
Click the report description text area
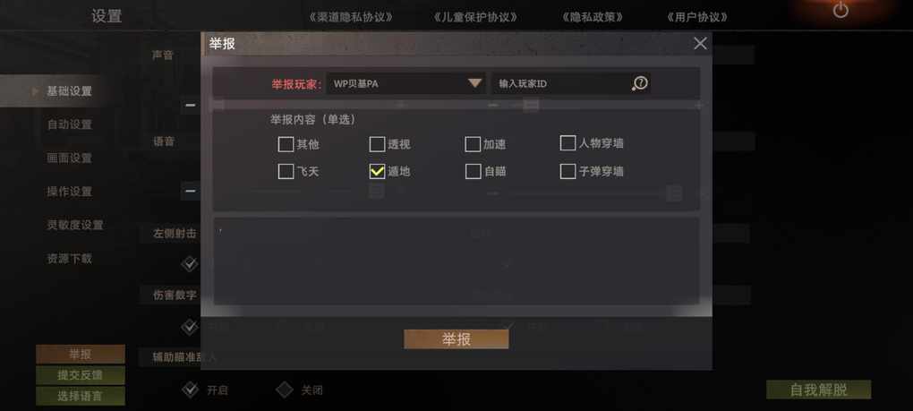pyautogui.click(x=456, y=261)
